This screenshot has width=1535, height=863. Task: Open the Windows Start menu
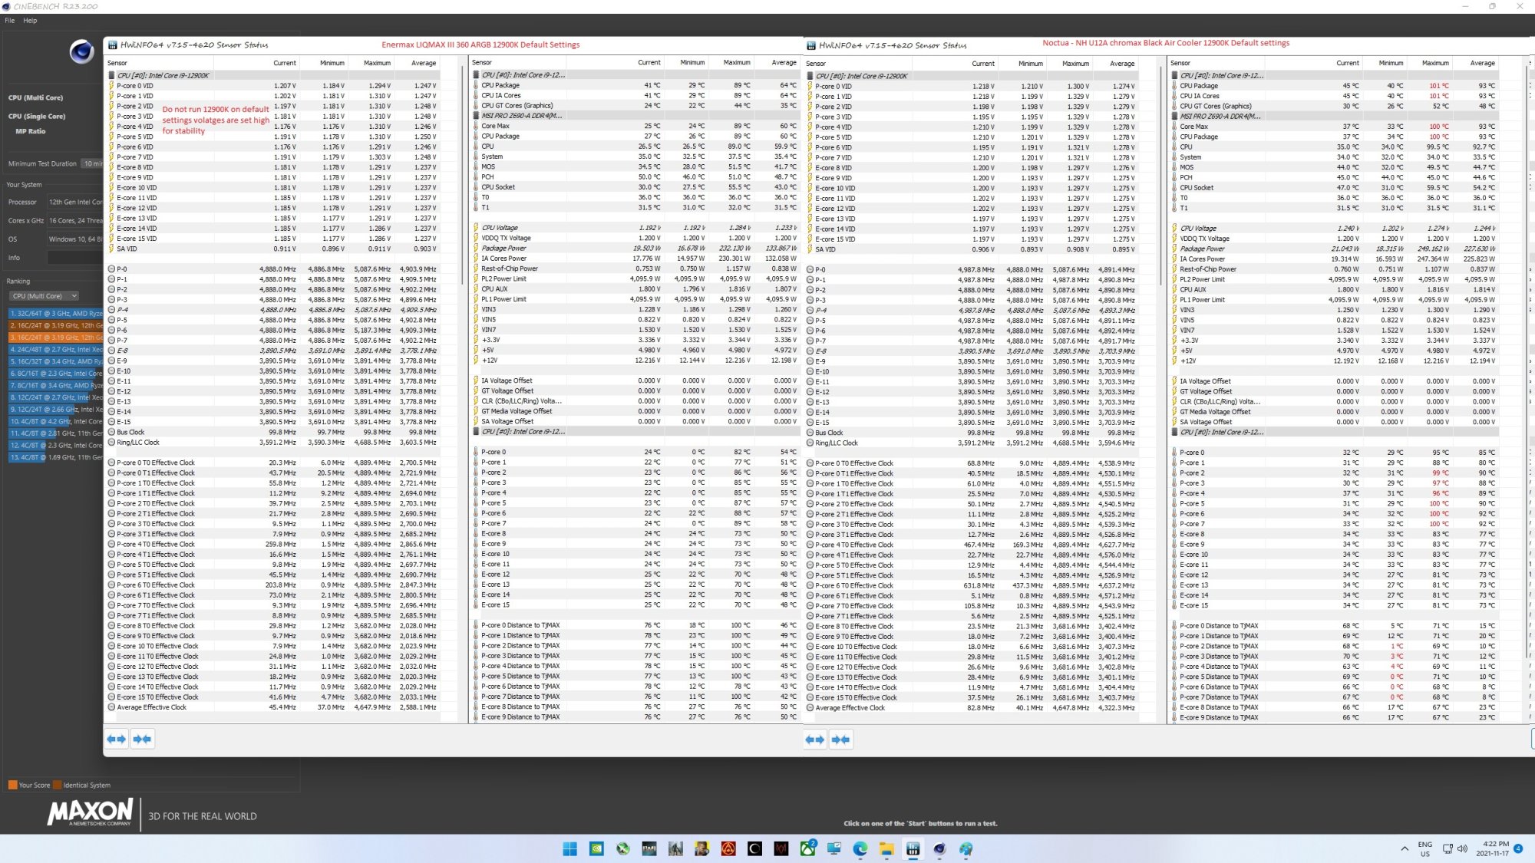pyautogui.click(x=569, y=848)
